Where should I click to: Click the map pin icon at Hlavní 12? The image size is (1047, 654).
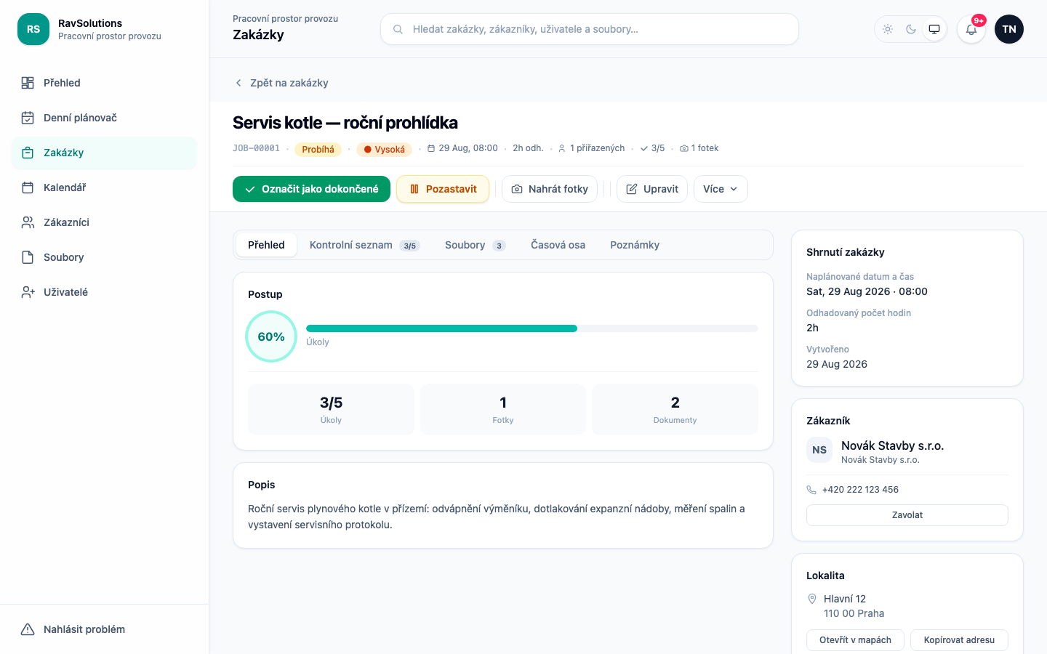[812, 599]
